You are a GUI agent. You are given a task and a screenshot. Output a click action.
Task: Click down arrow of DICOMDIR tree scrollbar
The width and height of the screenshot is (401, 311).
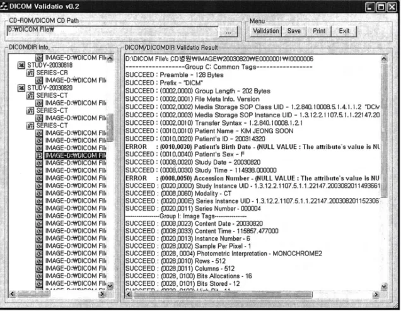pyautogui.click(x=110, y=286)
